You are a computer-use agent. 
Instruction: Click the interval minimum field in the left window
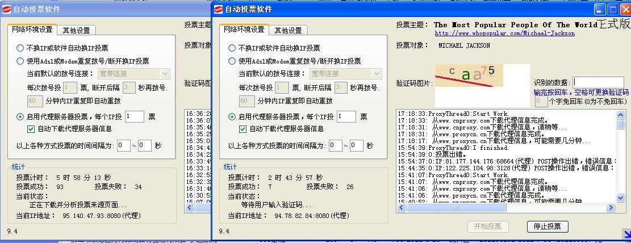(124, 146)
